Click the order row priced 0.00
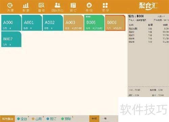The height and width of the screenshot is (122, 169). click(148, 29)
